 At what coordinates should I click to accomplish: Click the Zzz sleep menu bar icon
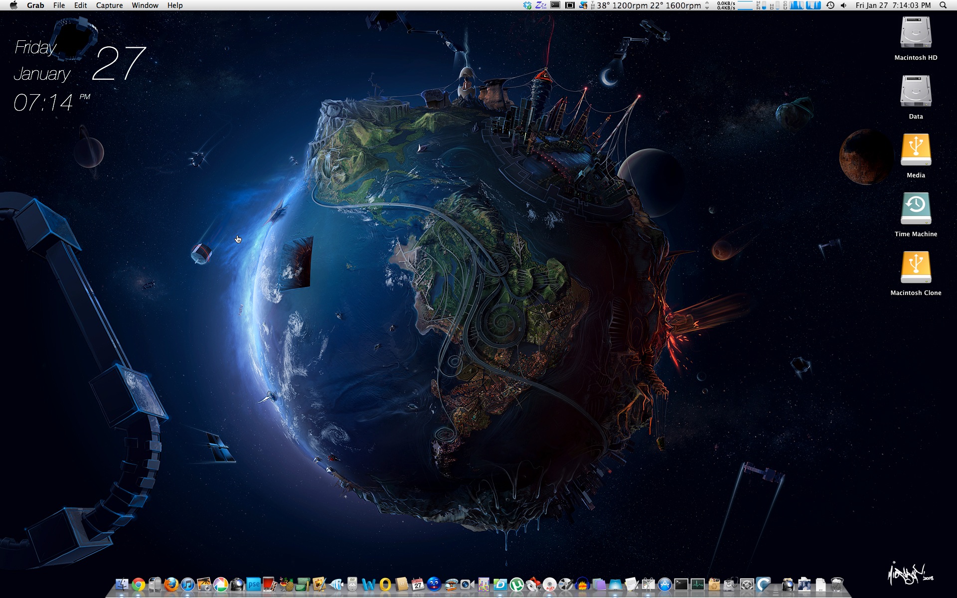pos(541,5)
